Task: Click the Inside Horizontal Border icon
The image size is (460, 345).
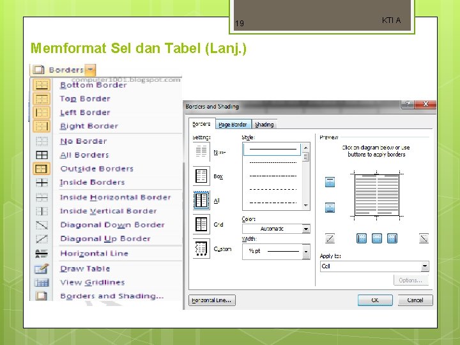Action: click(x=42, y=197)
